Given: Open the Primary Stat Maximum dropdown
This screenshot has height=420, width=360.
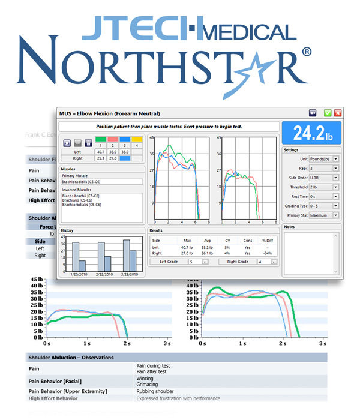Looking at the screenshot, I should (335, 215).
